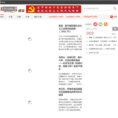
Task: Click the summary text beginning 贸易战背景下
Action: [70, 105]
